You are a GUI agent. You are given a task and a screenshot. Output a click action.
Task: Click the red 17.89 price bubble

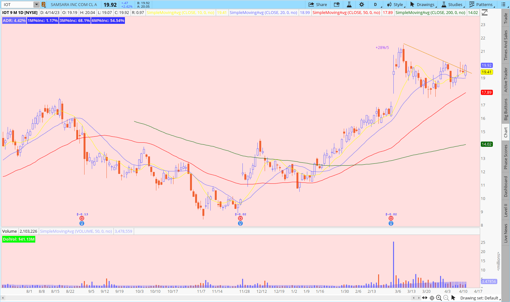(x=486, y=93)
